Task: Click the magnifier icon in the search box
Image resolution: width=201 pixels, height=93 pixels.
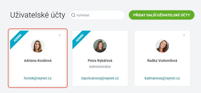Action: click(73, 15)
